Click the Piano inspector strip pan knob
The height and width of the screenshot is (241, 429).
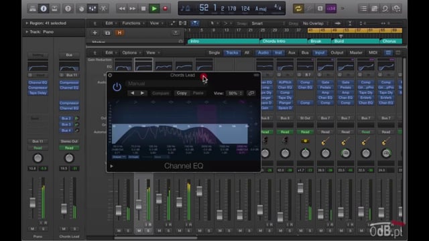[38, 158]
